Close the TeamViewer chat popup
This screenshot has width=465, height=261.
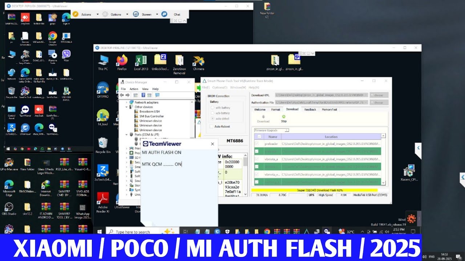tap(213, 144)
